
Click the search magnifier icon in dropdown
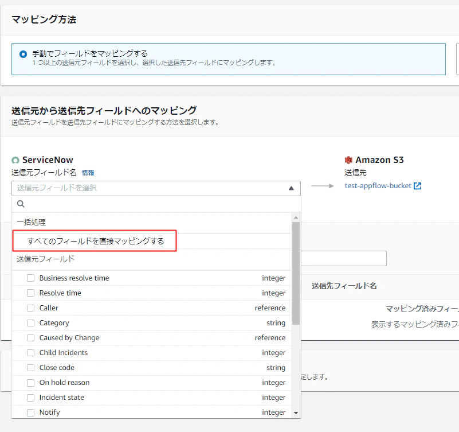(x=21, y=204)
